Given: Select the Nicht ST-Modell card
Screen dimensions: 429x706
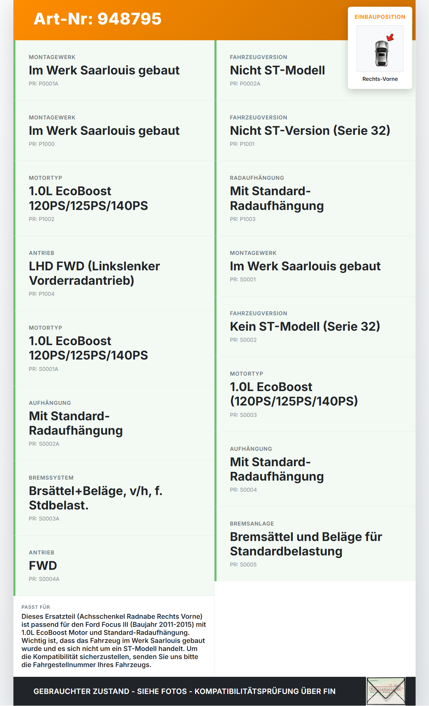Looking at the screenshot, I should pyautogui.click(x=315, y=70).
